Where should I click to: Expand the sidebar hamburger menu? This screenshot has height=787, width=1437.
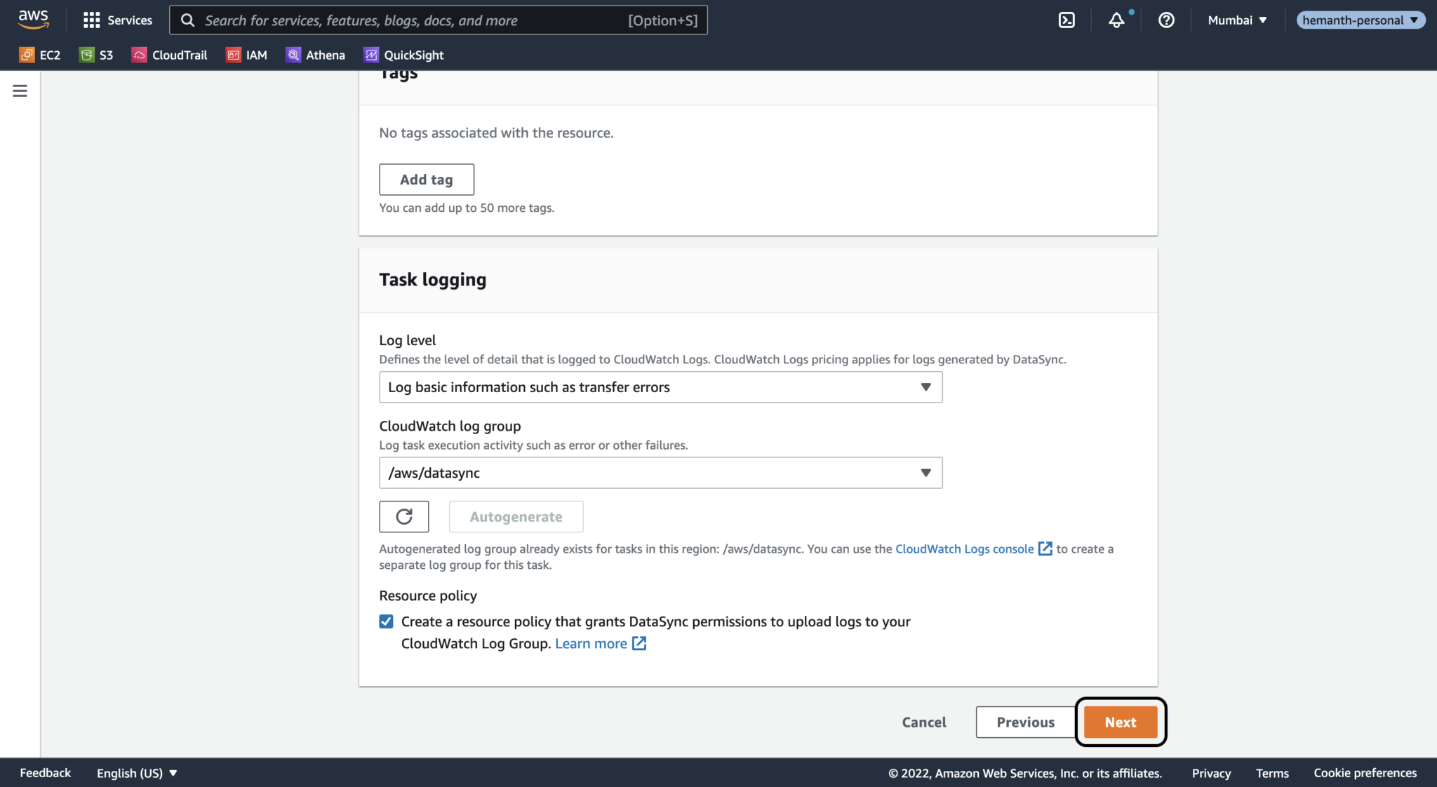[20, 90]
